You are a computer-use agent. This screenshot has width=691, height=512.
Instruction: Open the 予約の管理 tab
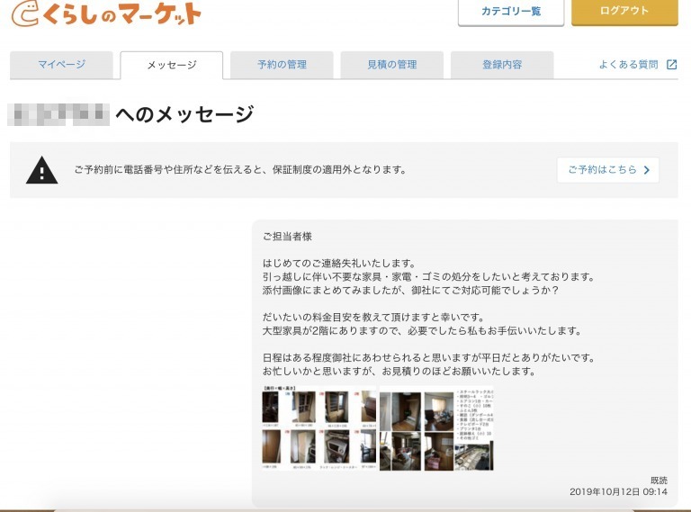[x=282, y=65]
